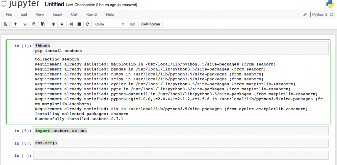Open the Edit menu
The width and height of the screenshot is (337, 165).
pos(24,14)
